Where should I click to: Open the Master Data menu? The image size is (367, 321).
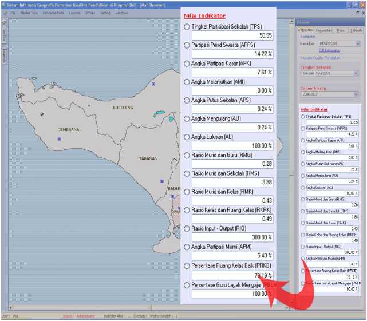(x=29, y=12)
